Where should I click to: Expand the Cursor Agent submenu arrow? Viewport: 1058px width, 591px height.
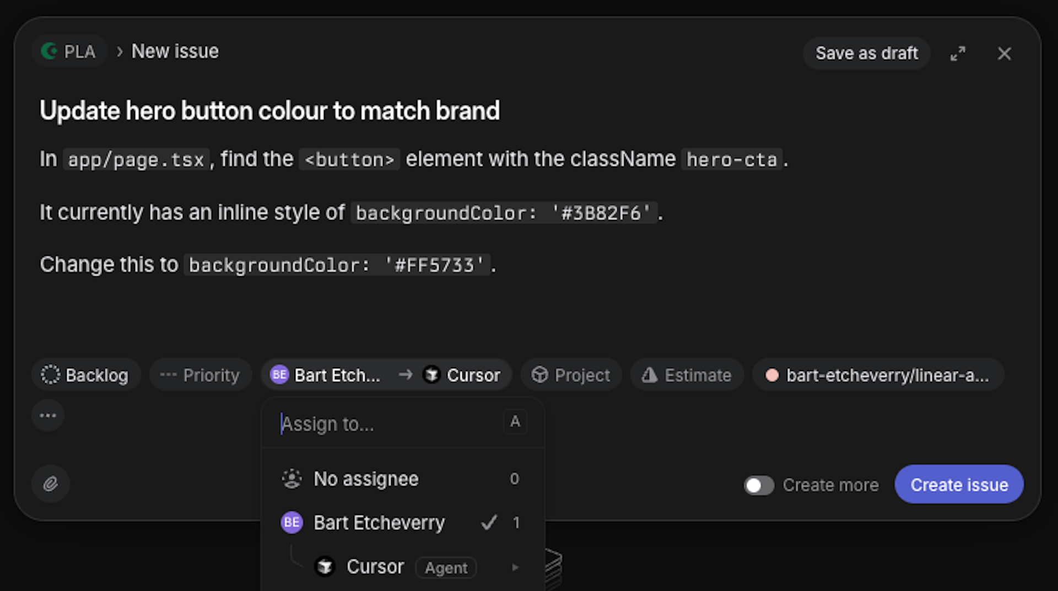[515, 567]
